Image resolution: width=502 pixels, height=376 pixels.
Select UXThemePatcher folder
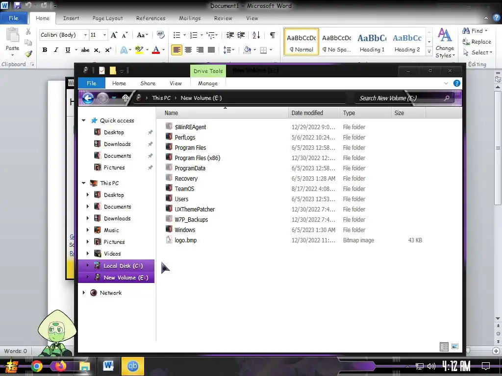point(195,210)
